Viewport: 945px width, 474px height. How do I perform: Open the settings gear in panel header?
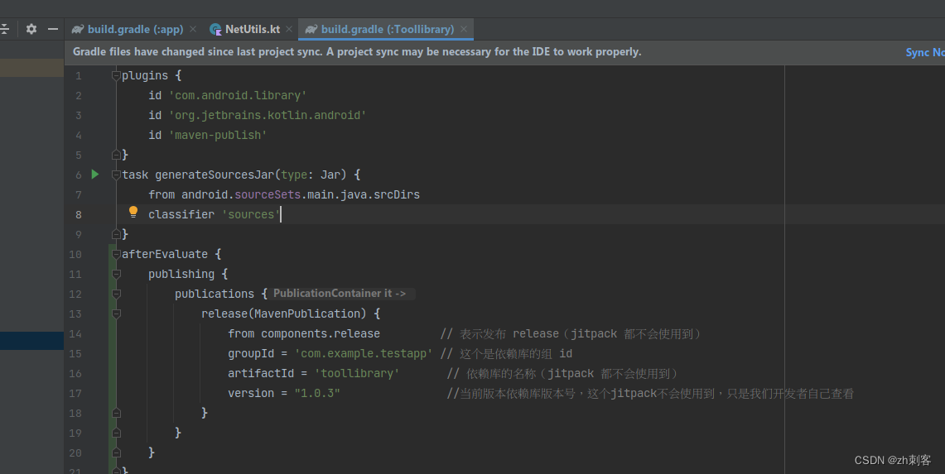(x=31, y=29)
